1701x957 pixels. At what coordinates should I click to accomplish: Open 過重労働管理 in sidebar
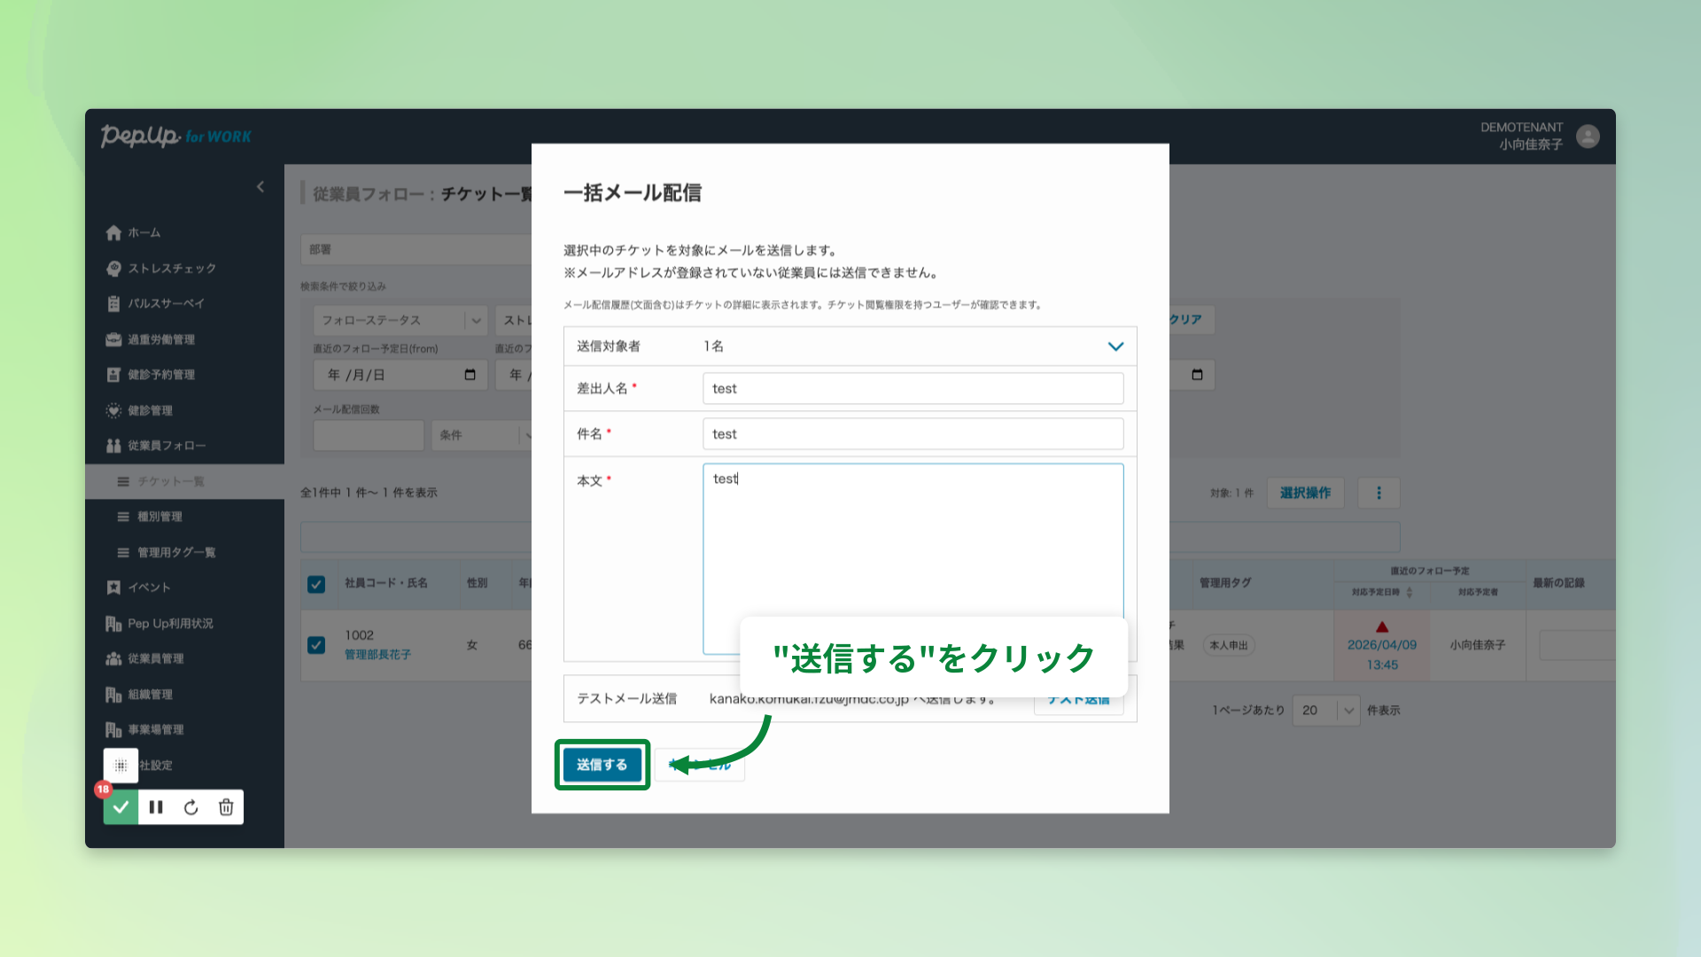161,339
